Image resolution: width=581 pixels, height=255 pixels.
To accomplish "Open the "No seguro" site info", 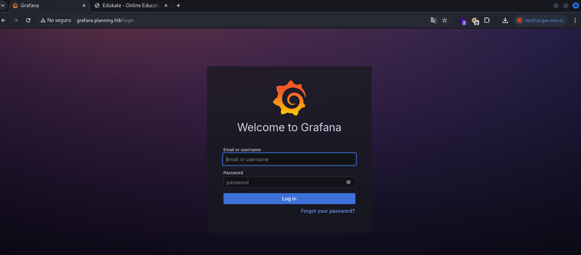I will click(x=56, y=20).
